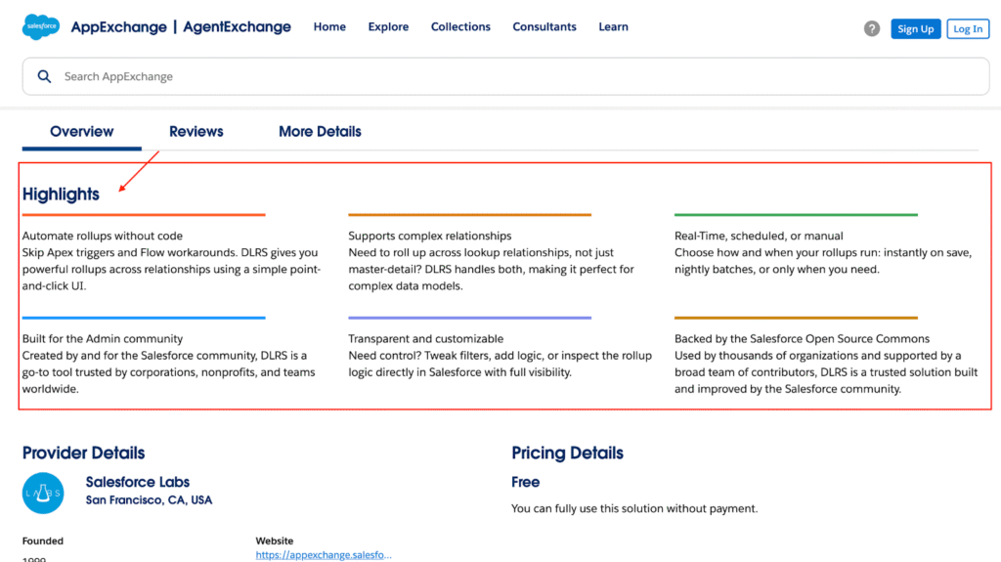Switch to the Overview tab

82,132
